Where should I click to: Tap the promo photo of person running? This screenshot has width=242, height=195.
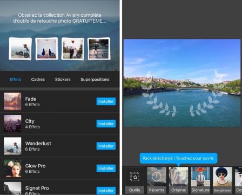click(x=99, y=49)
